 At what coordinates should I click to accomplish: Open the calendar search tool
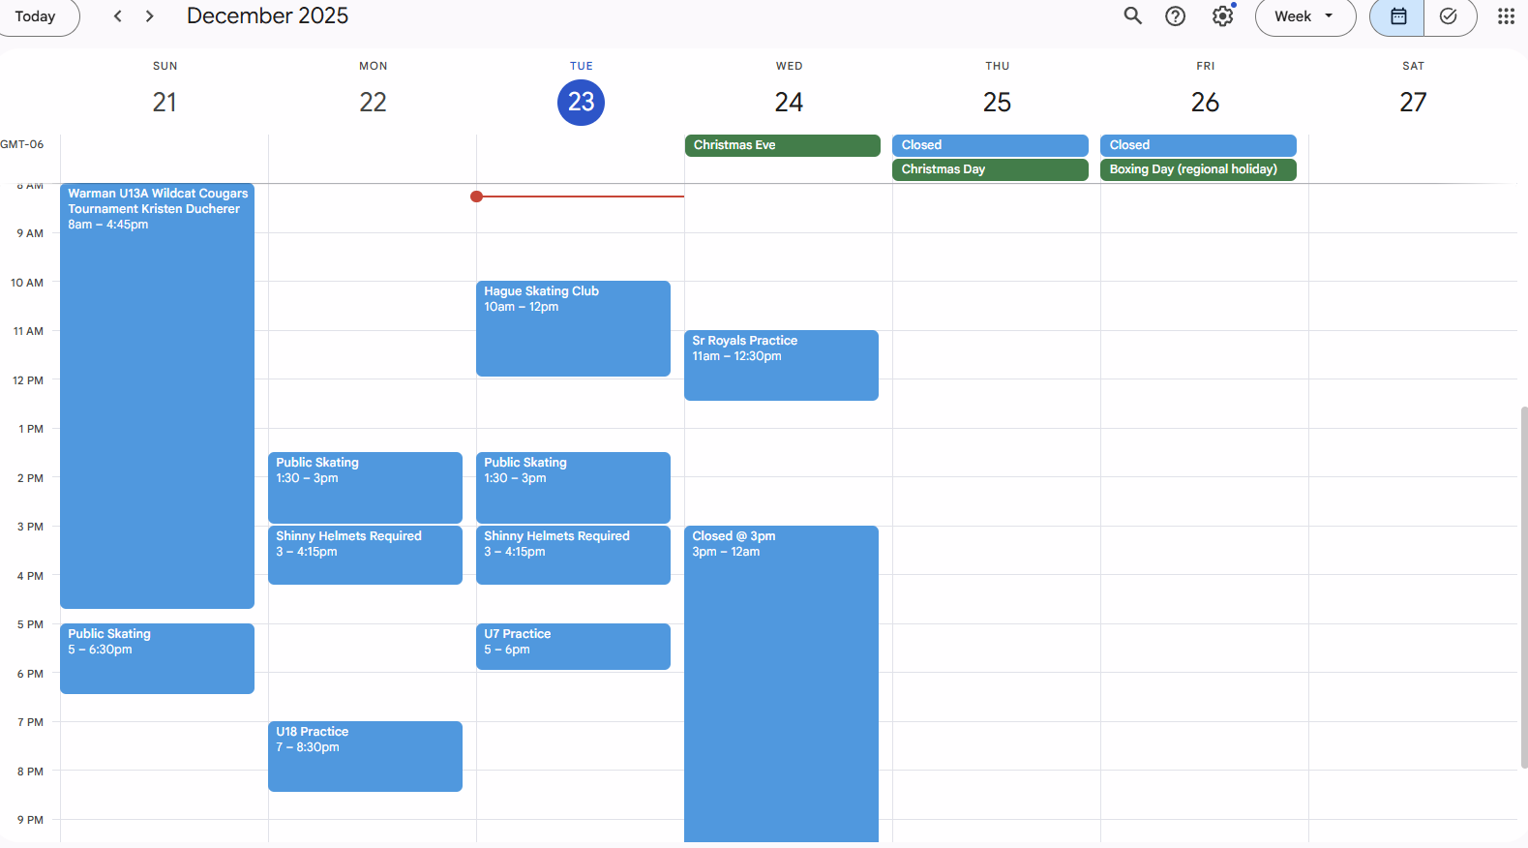pos(1132,16)
